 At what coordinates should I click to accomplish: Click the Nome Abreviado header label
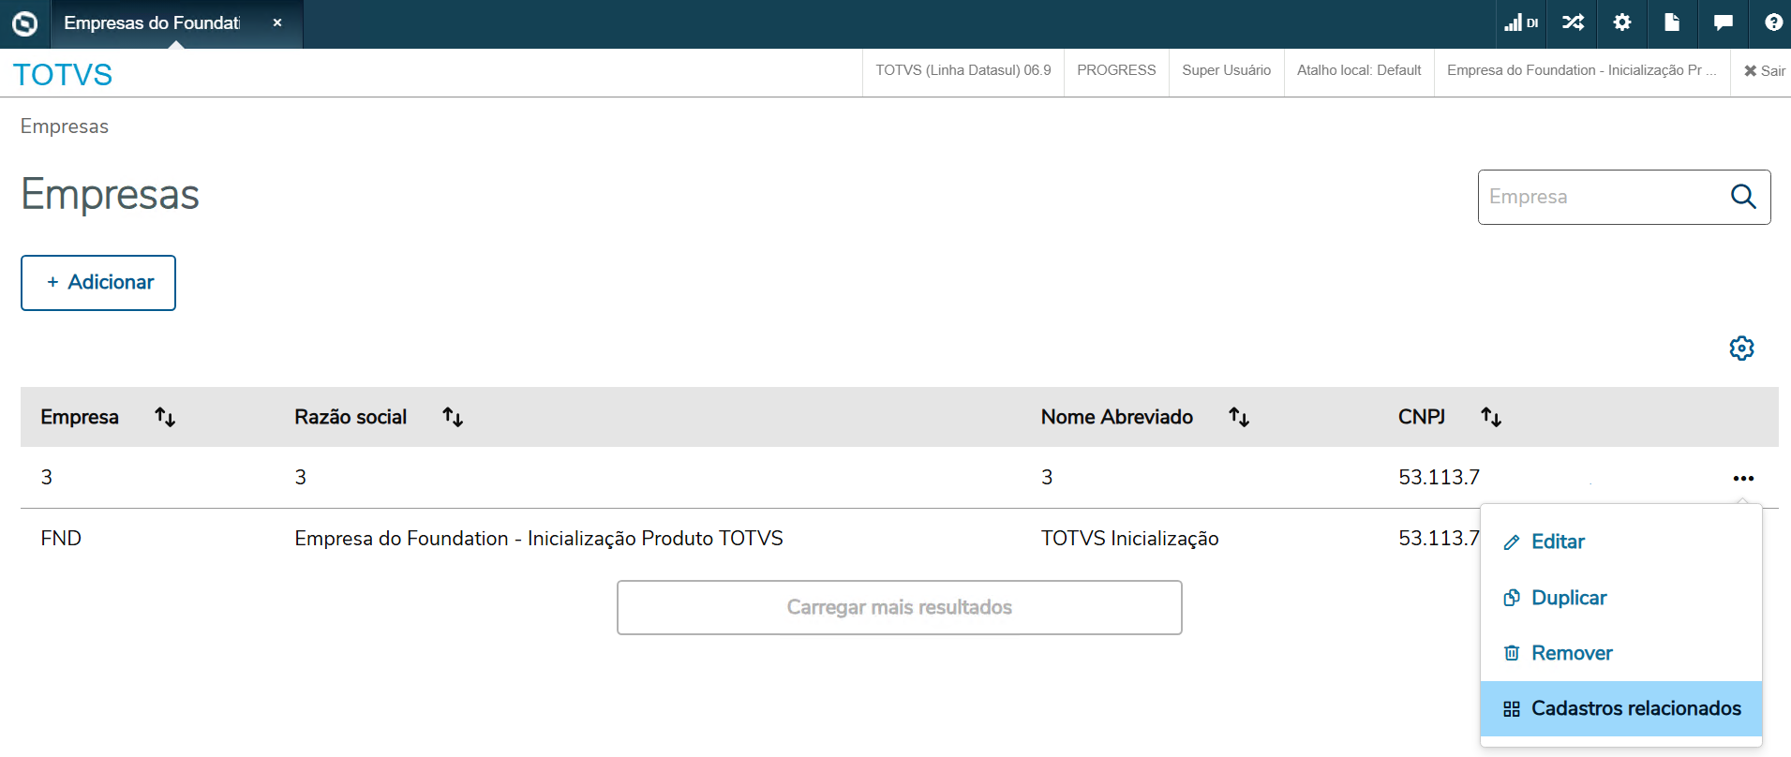(x=1117, y=417)
